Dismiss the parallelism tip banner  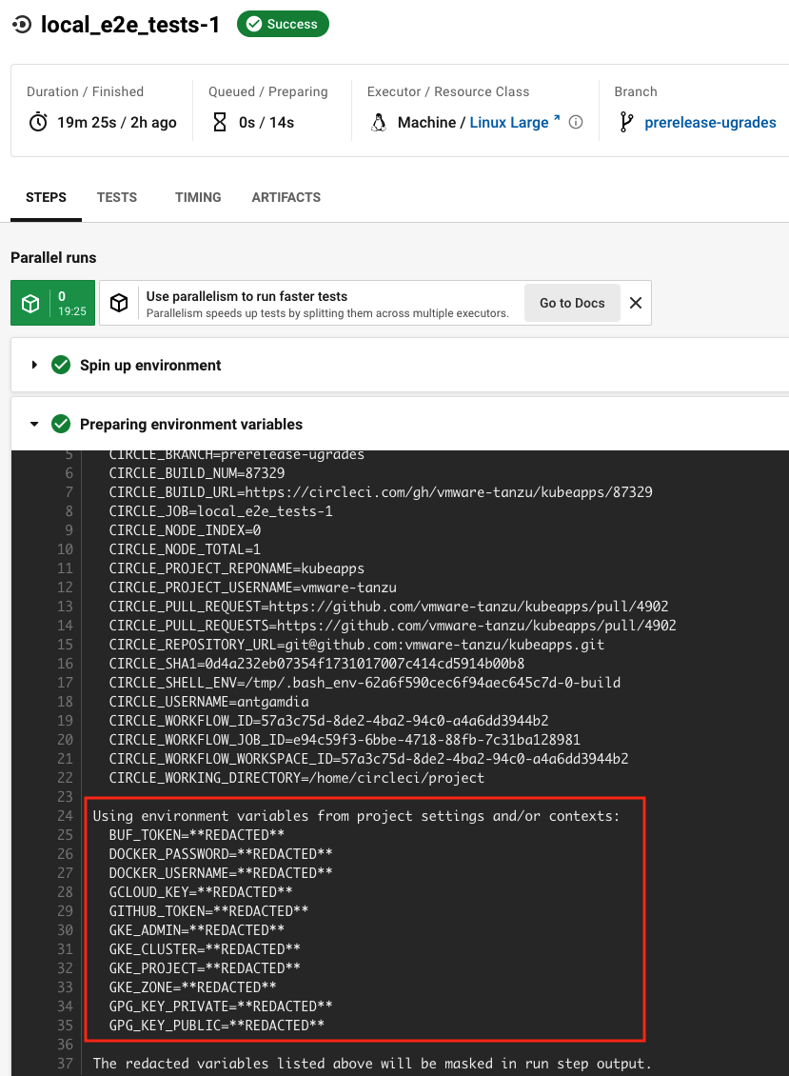point(636,303)
